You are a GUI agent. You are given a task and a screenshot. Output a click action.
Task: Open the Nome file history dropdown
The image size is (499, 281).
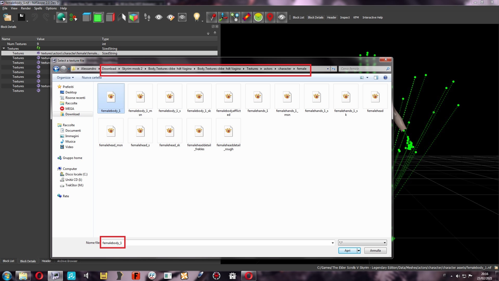(x=333, y=243)
